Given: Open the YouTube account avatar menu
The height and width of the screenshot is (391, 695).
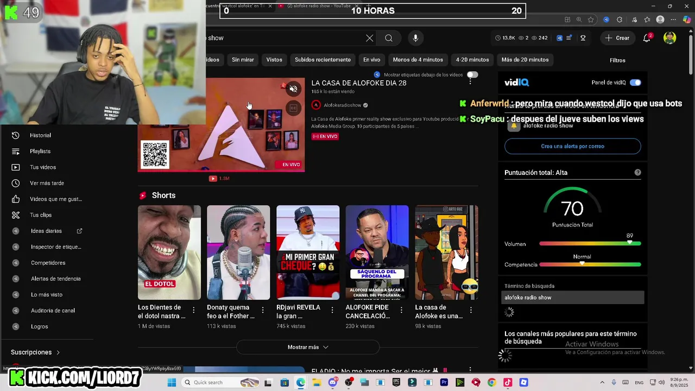Looking at the screenshot, I should (x=670, y=38).
